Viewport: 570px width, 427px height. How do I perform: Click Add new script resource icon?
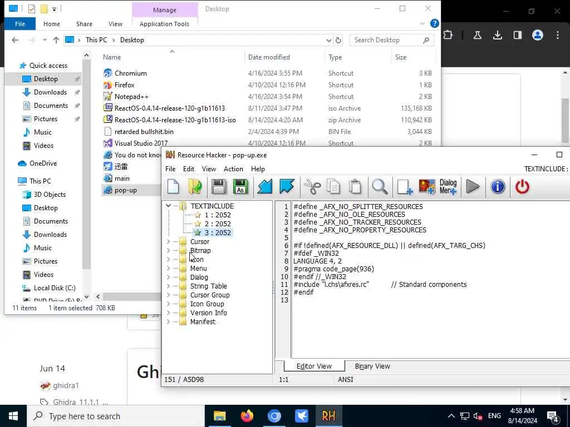click(404, 187)
